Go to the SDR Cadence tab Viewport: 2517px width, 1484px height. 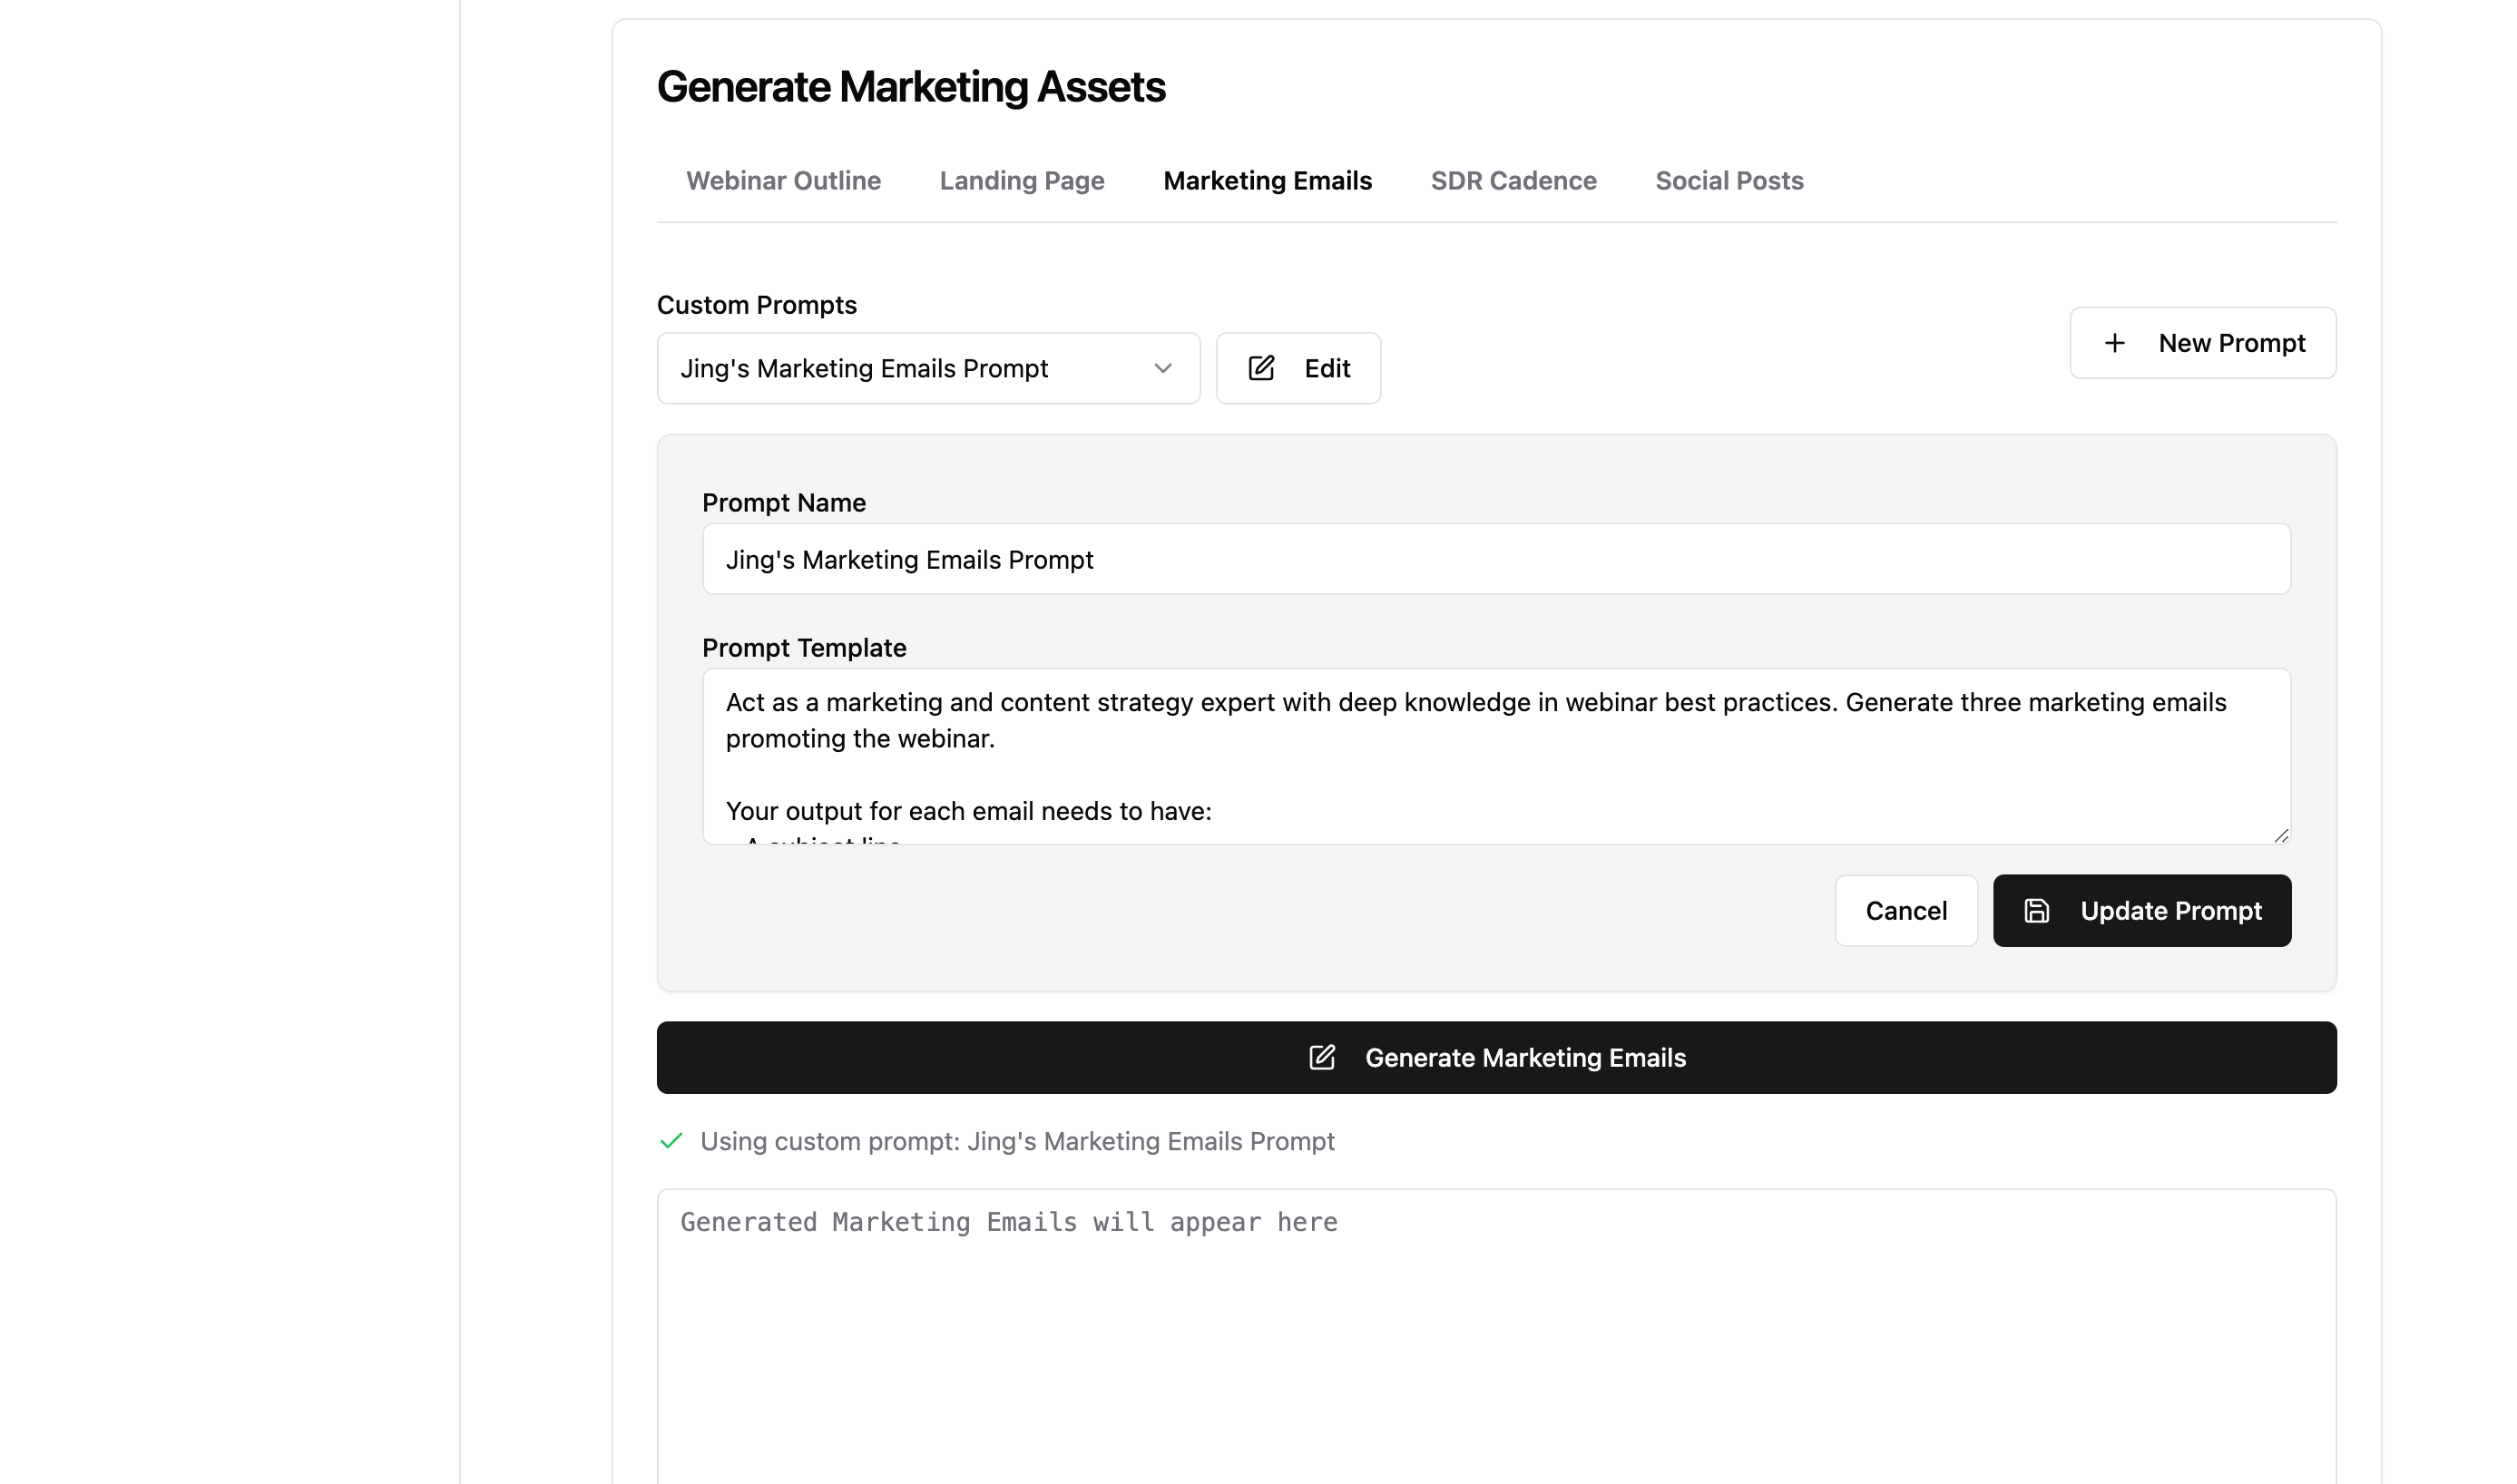[1513, 181]
